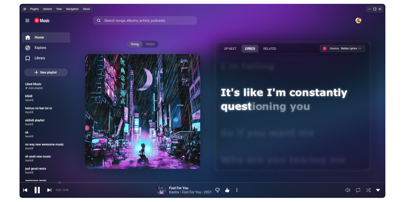Screen dimensions: 405x202
Task: Jump to lyric line "It's like I'm constantly questioning you"
Action: (x=284, y=99)
